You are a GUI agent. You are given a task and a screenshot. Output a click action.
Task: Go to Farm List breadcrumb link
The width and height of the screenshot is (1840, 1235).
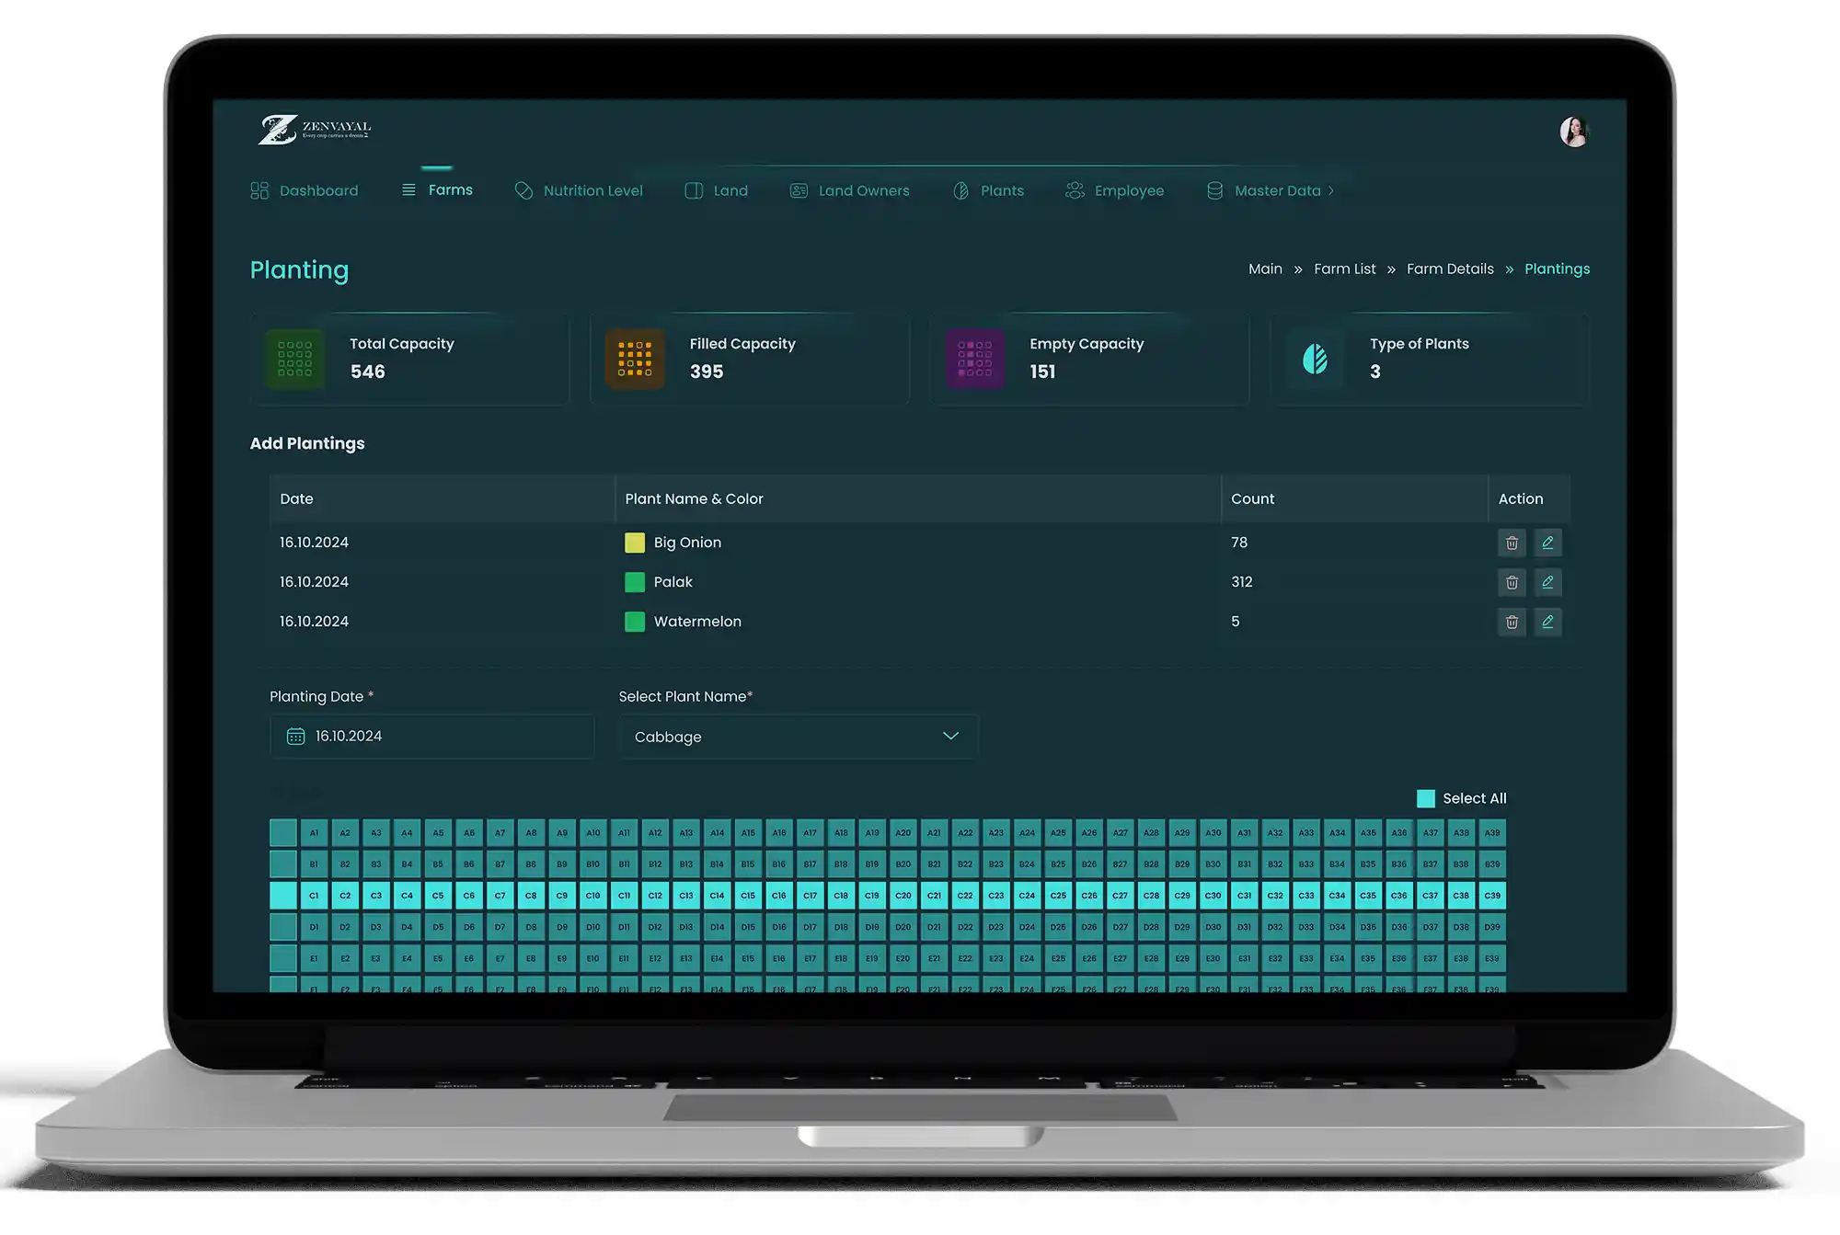pyautogui.click(x=1344, y=269)
